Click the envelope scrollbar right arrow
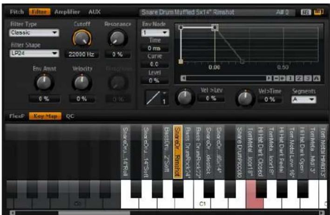The width and height of the screenshot is (330, 215). 269,78
